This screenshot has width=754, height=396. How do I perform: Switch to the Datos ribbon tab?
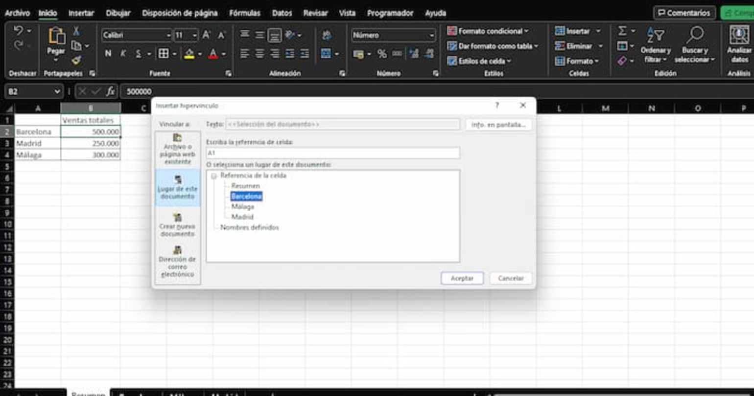(282, 13)
